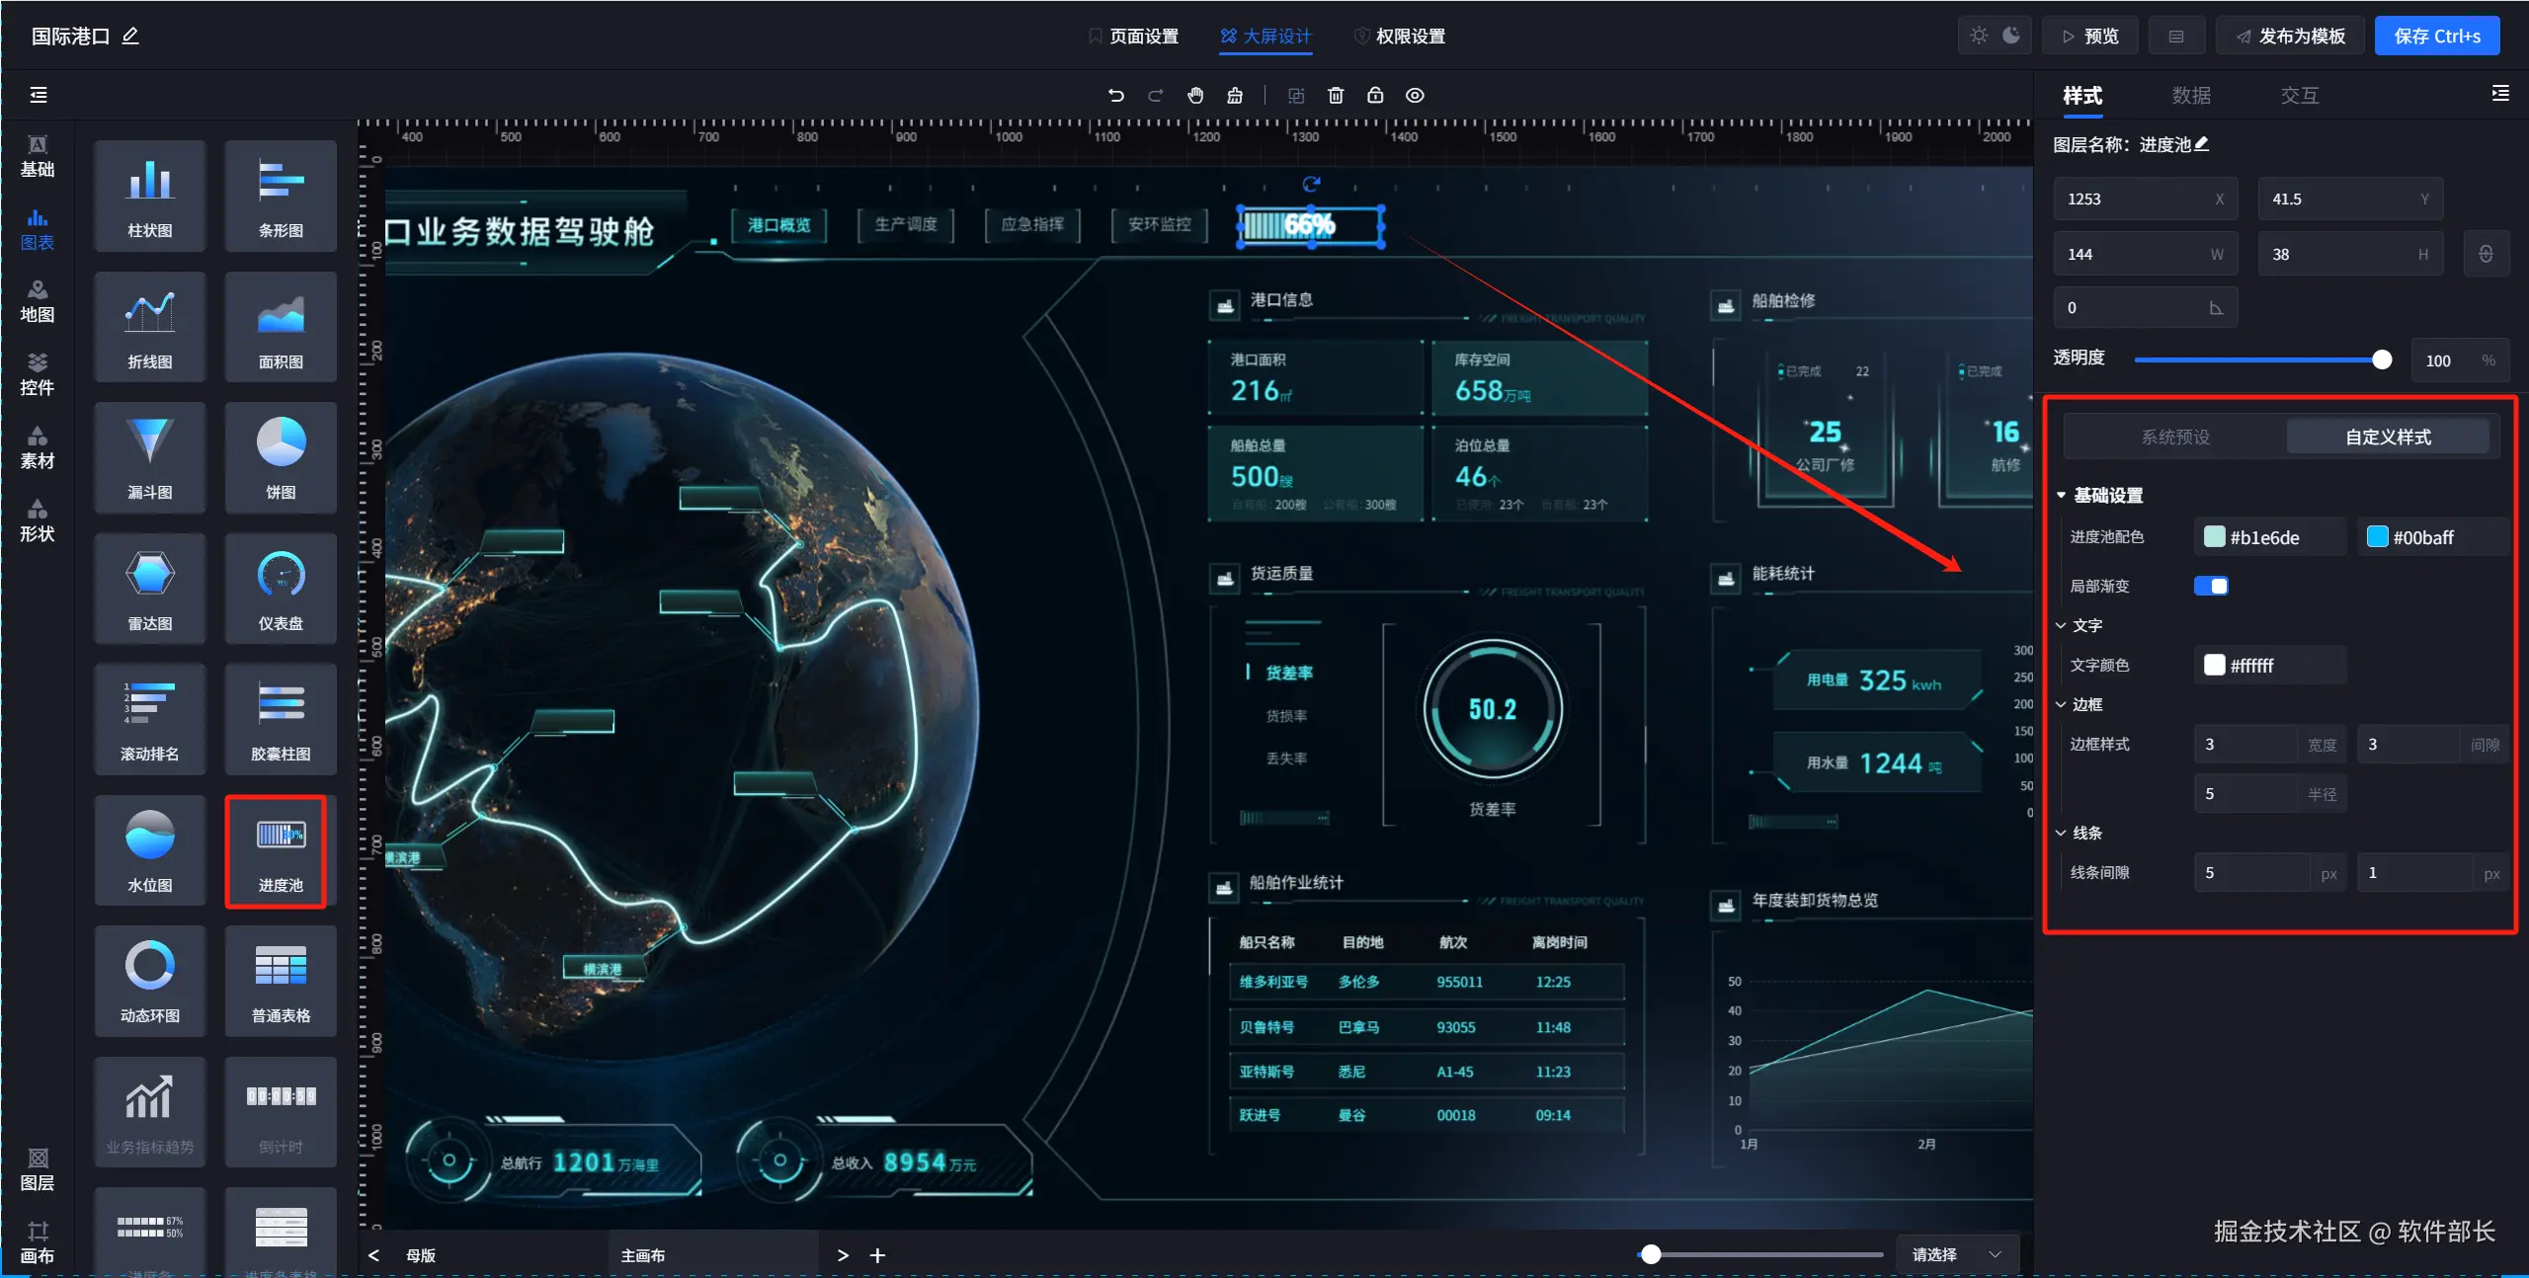Viewport: 2529px width, 1278px height.
Task: Add the 进度池 chart component
Action: pyautogui.click(x=281, y=850)
